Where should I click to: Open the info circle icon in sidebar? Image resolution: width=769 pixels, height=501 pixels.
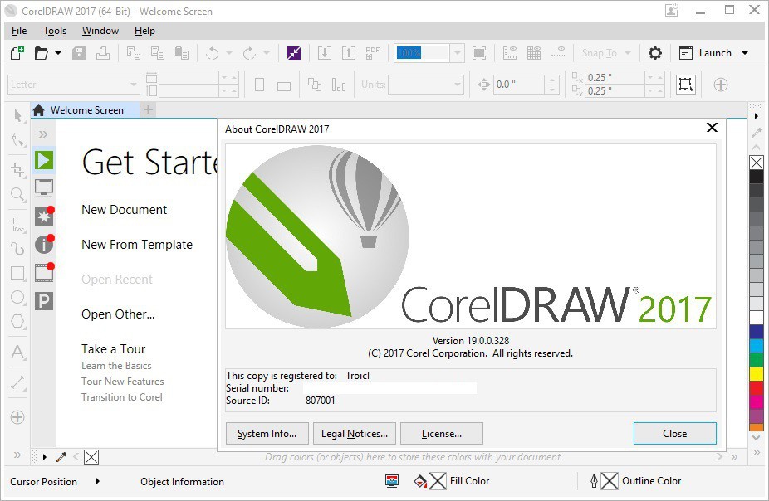point(44,244)
